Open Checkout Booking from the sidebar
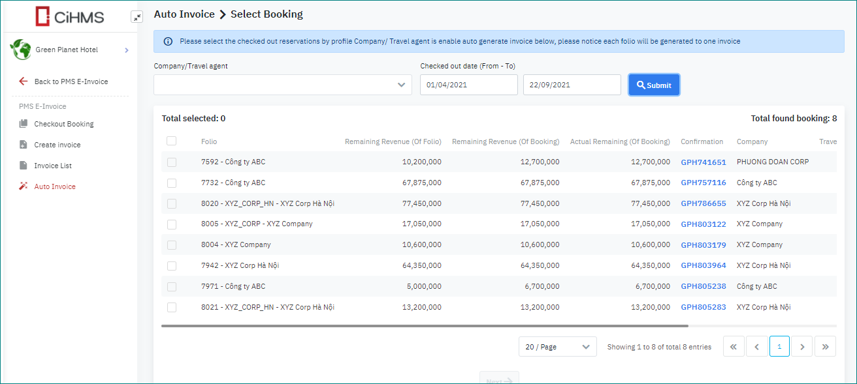Image resolution: width=857 pixels, height=384 pixels. tap(63, 124)
